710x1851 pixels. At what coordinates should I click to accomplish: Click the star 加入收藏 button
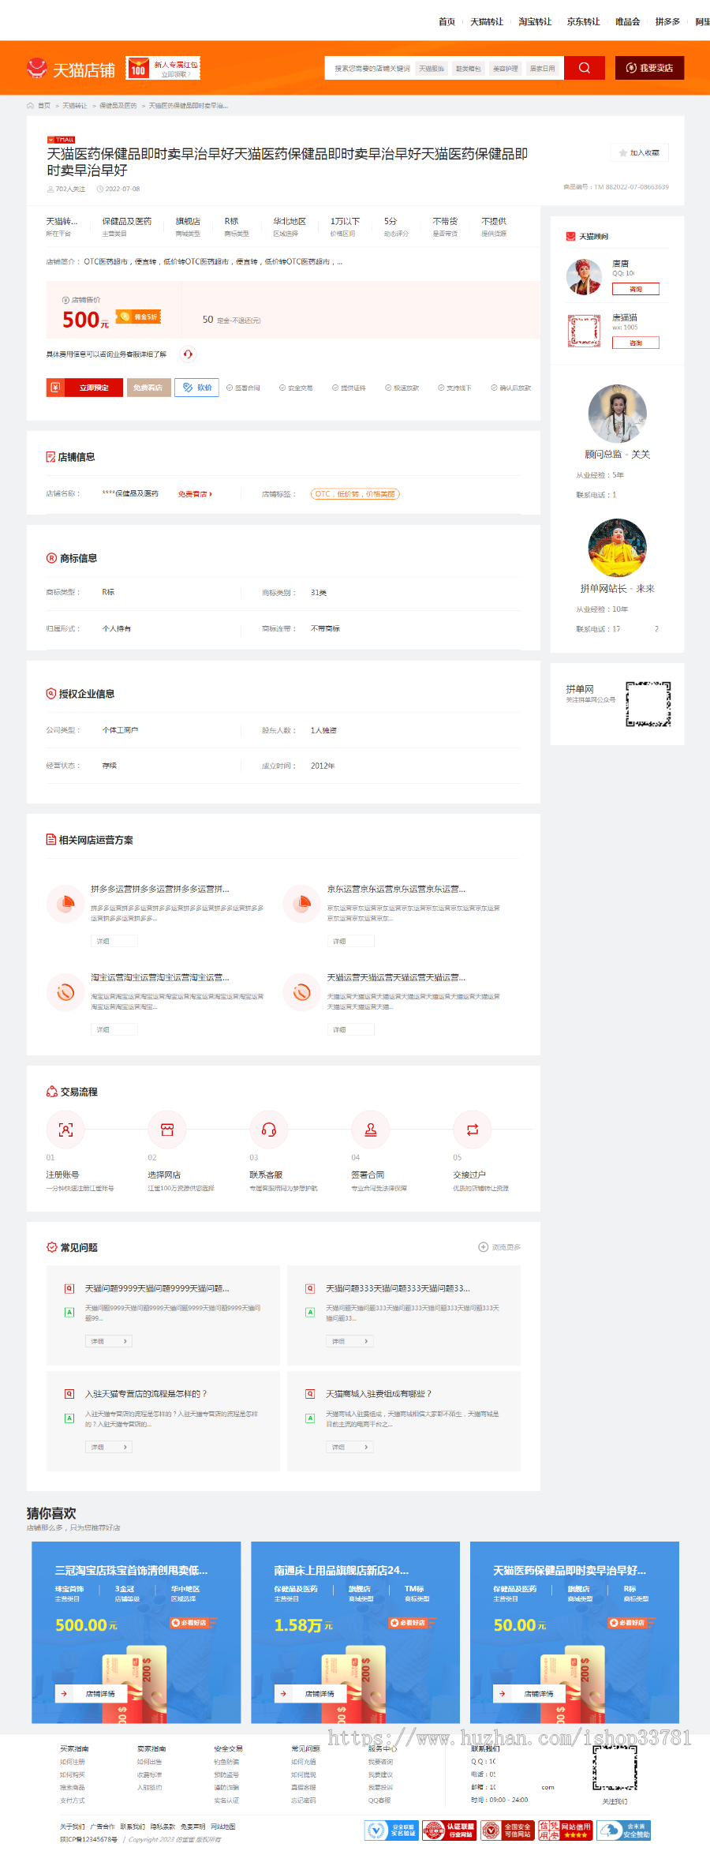click(x=639, y=152)
